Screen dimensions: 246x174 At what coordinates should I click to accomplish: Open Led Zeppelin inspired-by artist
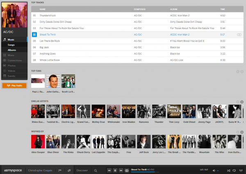click(x=98, y=142)
